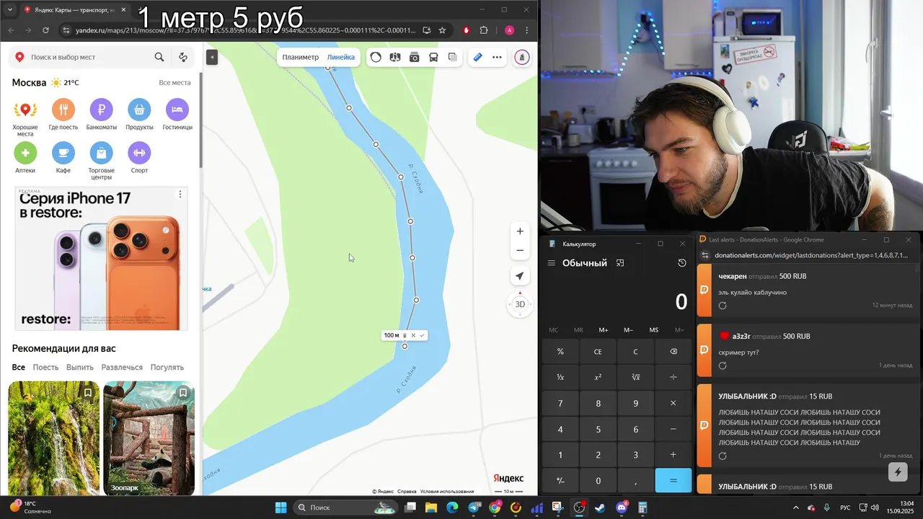Click the Calculator multiply key
Screen dimensions: 923x519
click(673, 403)
